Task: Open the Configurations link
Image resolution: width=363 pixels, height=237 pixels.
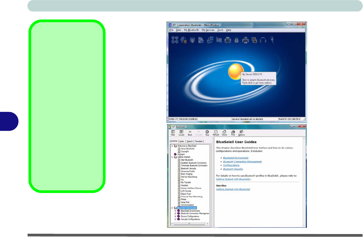Action: [x=231, y=165]
